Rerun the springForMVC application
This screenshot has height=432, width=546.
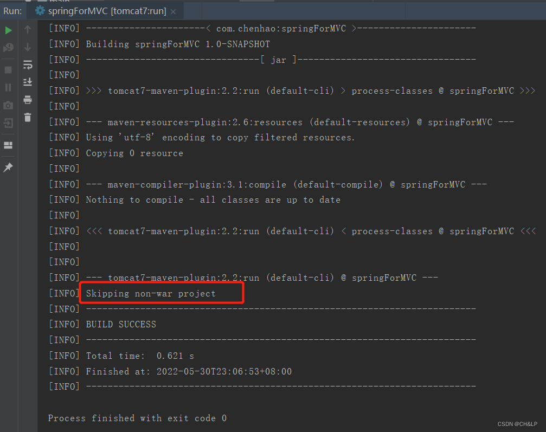(8, 30)
